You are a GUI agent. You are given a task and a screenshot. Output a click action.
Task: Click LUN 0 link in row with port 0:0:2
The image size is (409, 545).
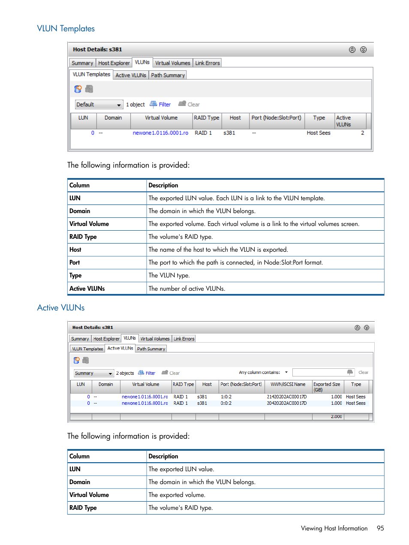coord(89,403)
